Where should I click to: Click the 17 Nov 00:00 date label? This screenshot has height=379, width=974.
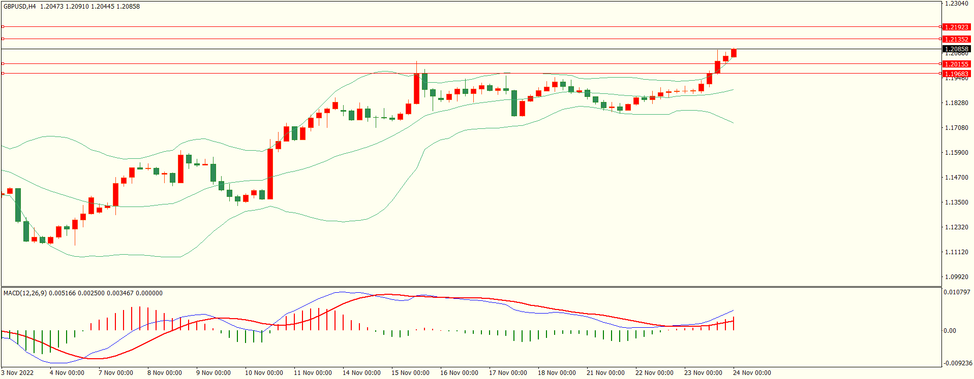point(508,373)
